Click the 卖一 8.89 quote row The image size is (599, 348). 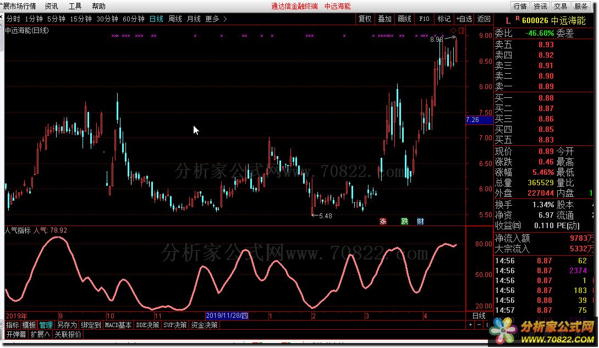pos(544,87)
